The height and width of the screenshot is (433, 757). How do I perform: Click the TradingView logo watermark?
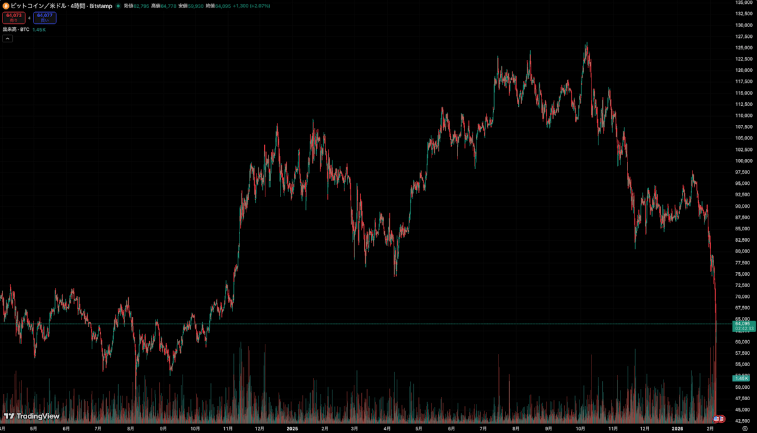click(30, 417)
